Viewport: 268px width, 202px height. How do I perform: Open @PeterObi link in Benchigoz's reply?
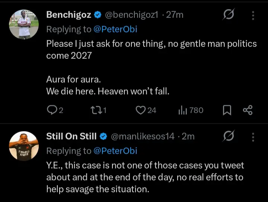[x=115, y=29]
